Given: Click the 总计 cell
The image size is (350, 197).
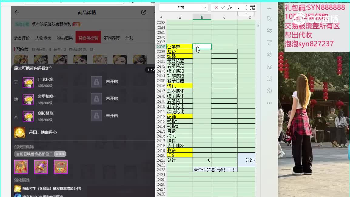Looking at the screenshot, I should tap(180, 160).
